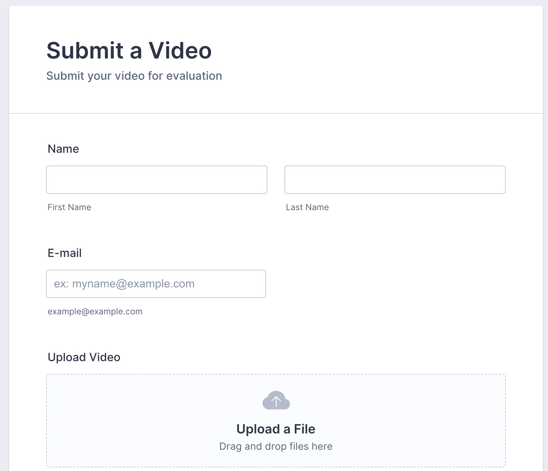
Task: Click the example@example.com hint text
Action: pyautogui.click(x=95, y=312)
